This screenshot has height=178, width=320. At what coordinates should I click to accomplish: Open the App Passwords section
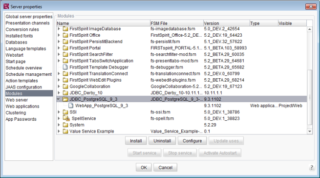point(21,119)
